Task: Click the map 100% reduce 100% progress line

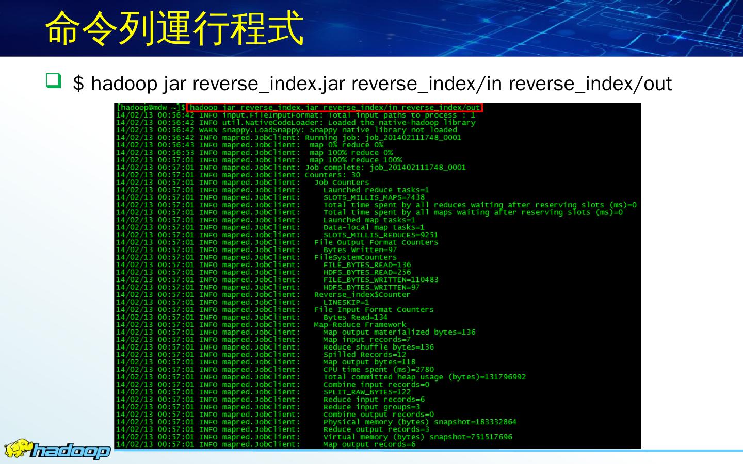Action: coord(355,160)
